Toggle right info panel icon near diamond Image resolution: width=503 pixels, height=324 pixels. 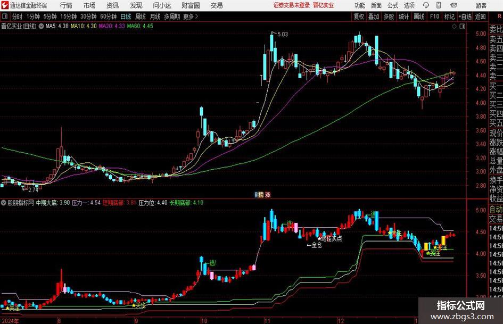(x=462, y=26)
